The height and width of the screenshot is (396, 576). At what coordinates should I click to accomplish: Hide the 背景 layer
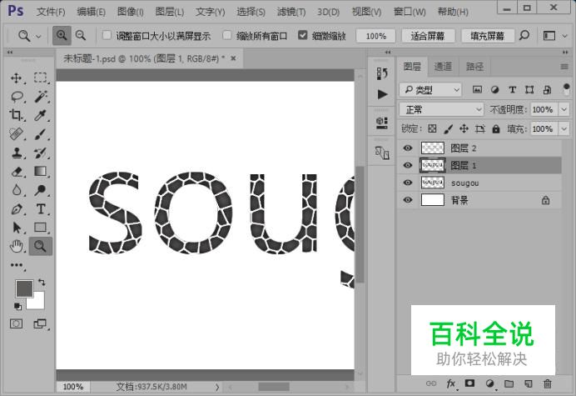[408, 200]
